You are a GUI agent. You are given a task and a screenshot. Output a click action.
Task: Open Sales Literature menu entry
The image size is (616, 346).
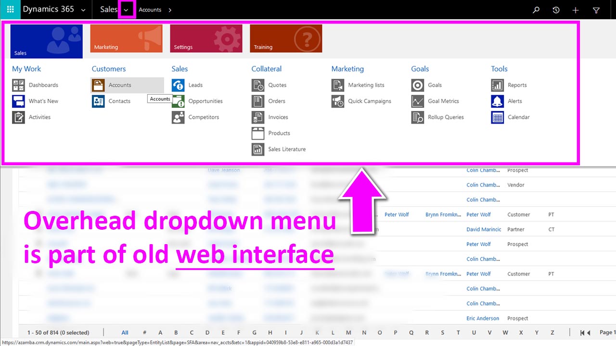(x=287, y=149)
